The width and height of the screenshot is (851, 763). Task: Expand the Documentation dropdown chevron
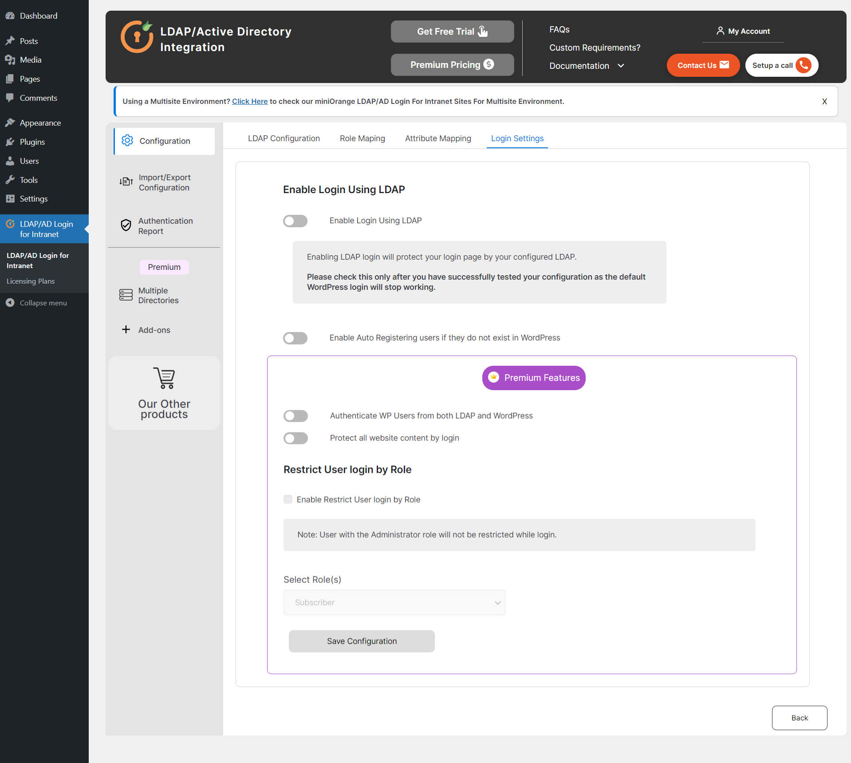[621, 66]
